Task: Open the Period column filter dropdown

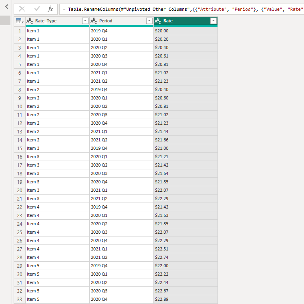Action: pyautogui.click(x=149, y=21)
